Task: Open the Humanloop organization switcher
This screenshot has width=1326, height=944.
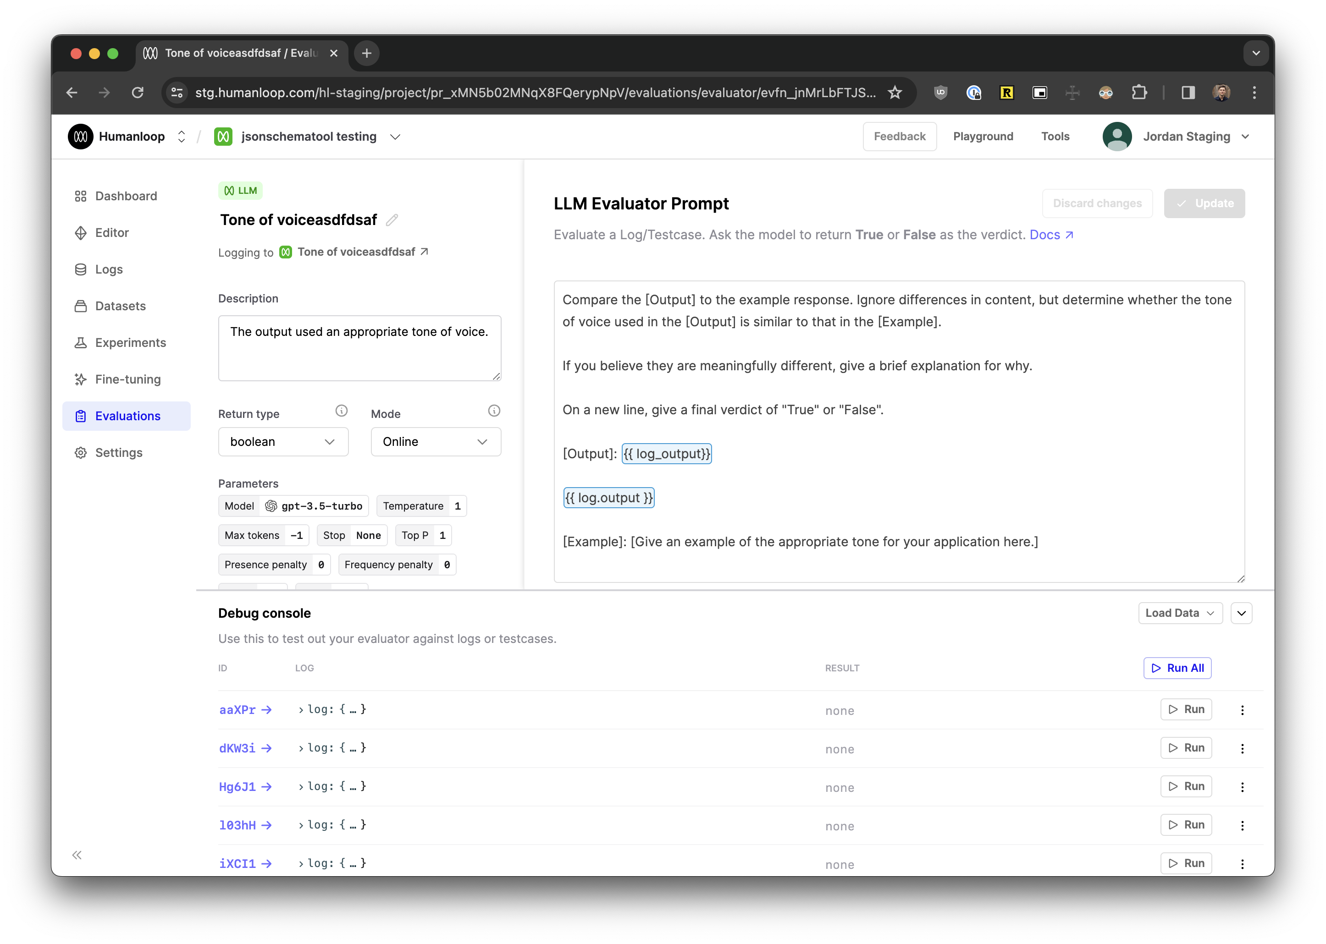Action: [182, 137]
